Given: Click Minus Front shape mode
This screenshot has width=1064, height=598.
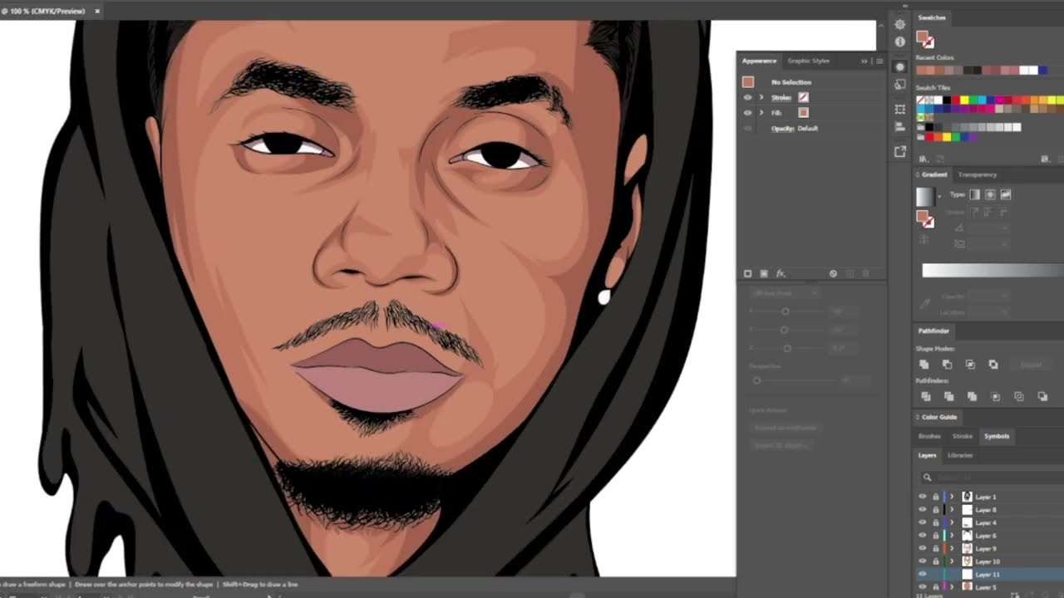Looking at the screenshot, I should coord(947,365).
